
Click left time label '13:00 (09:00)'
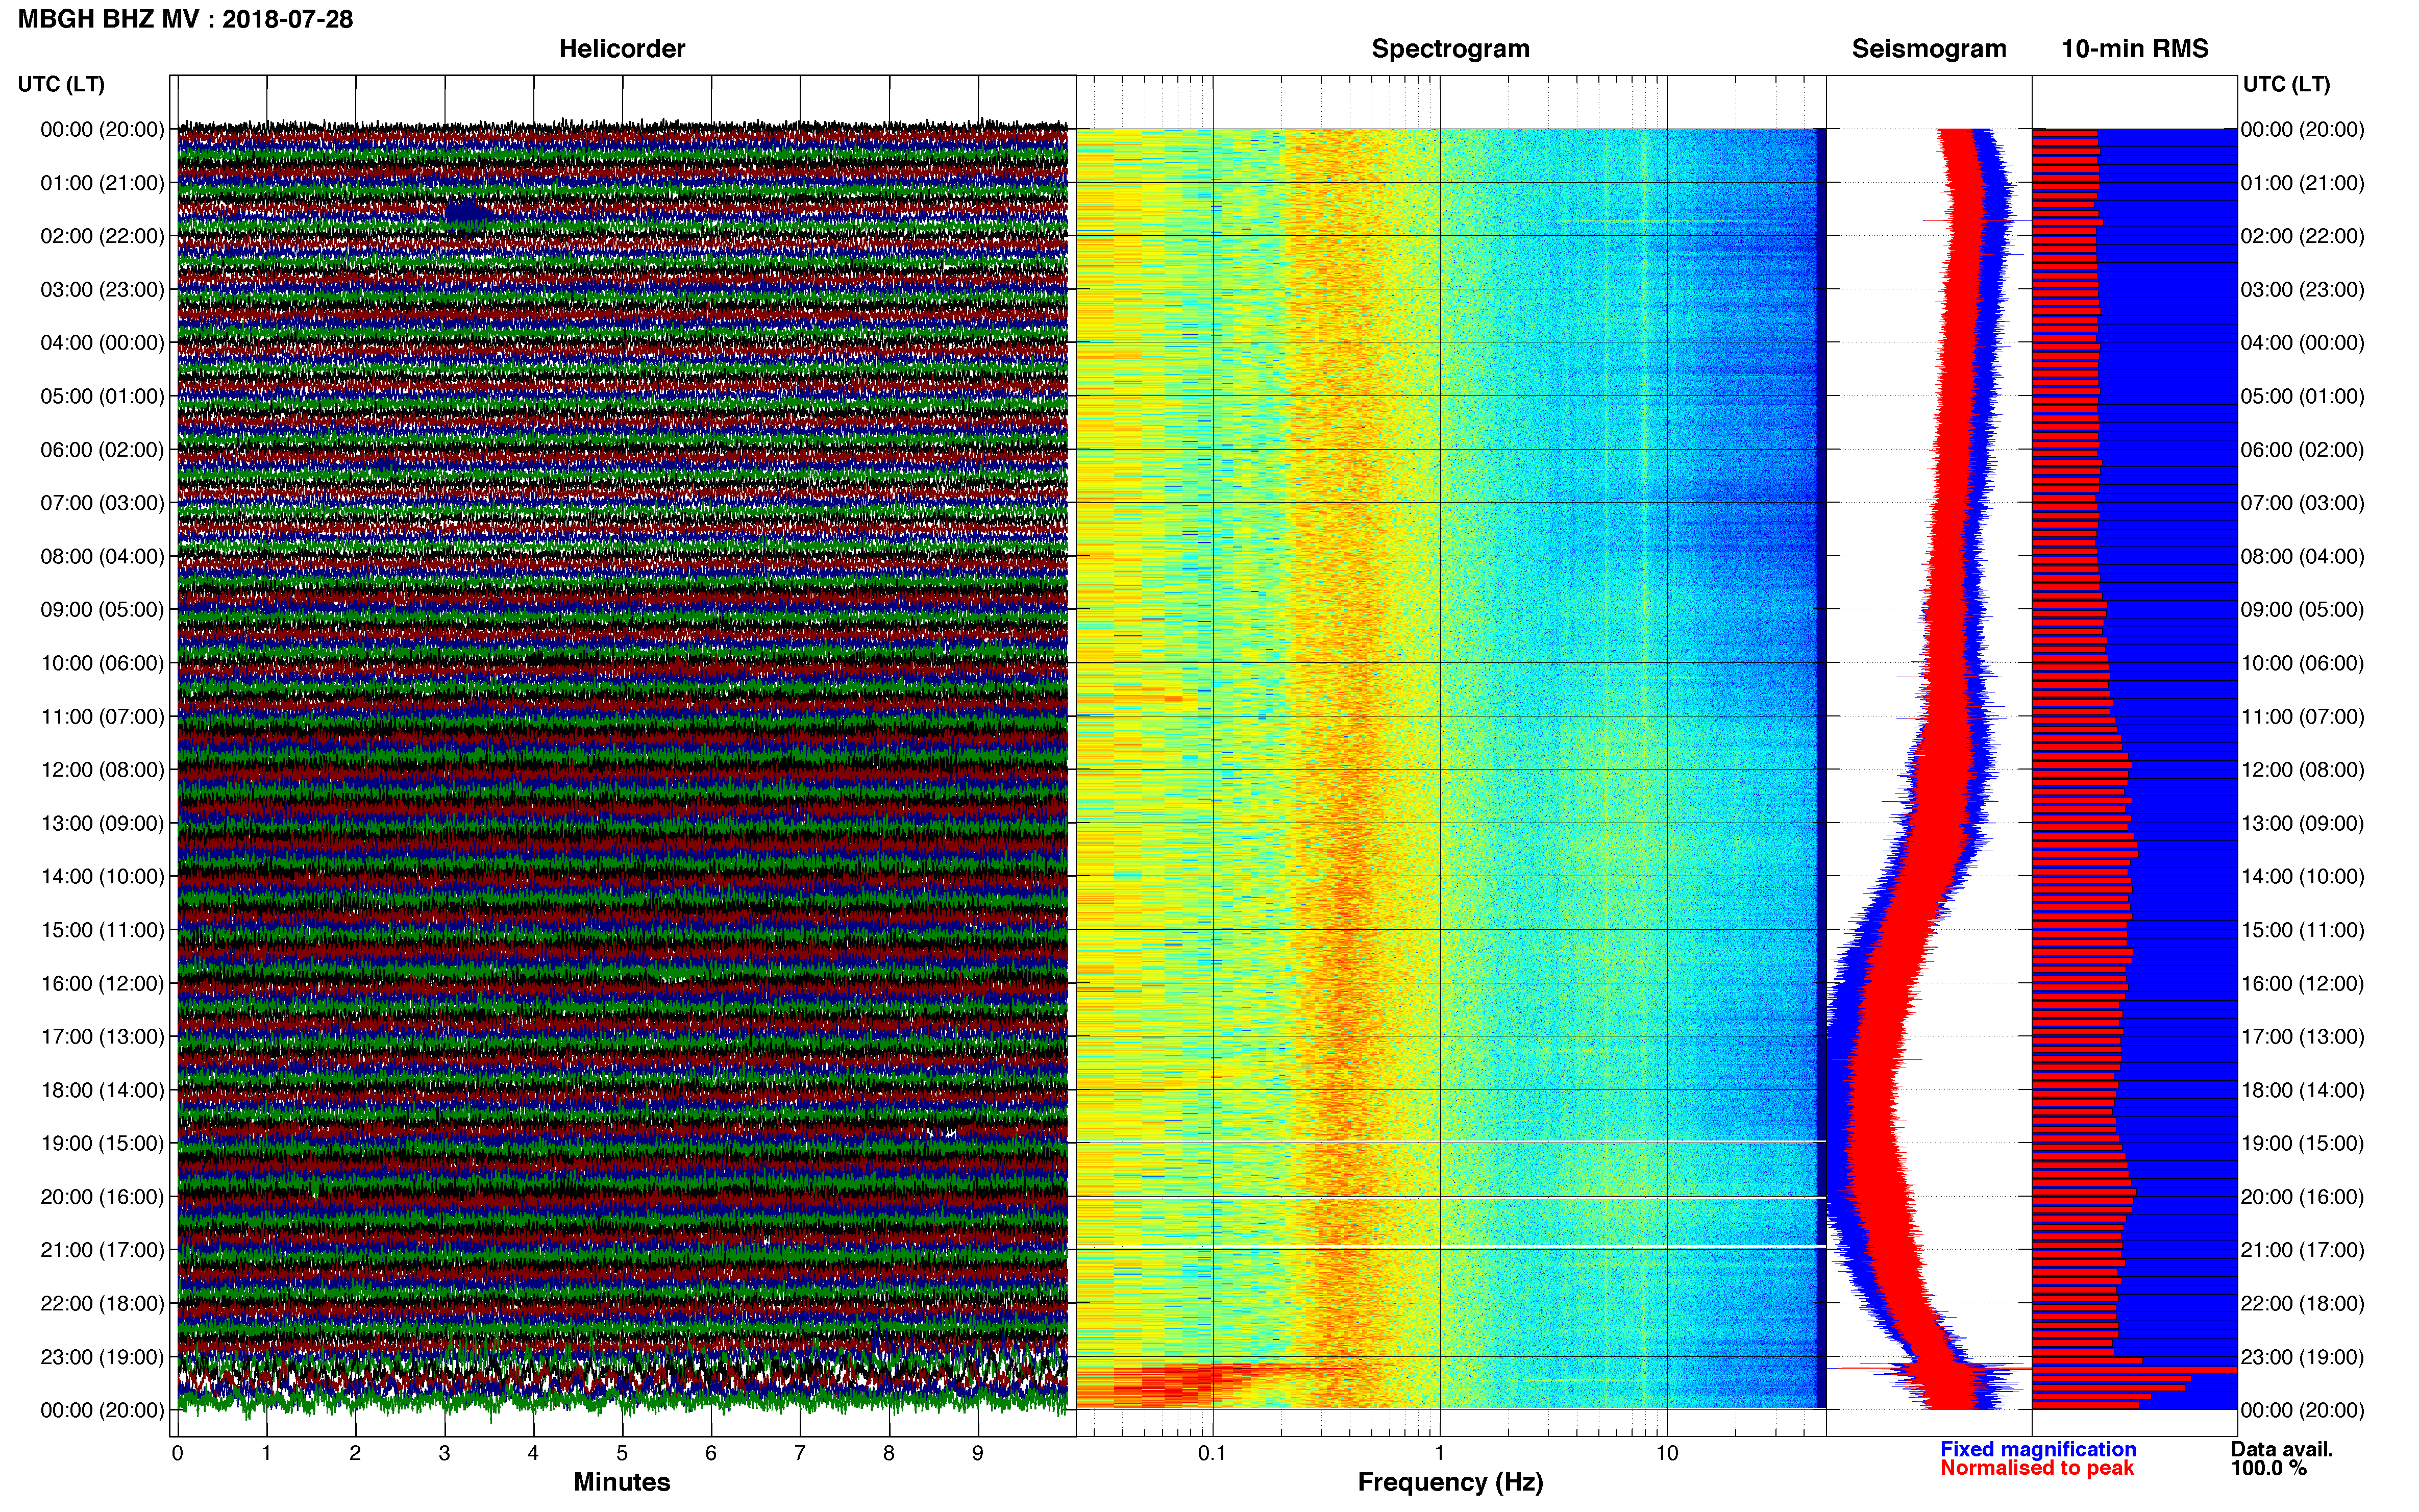[102, 823]
